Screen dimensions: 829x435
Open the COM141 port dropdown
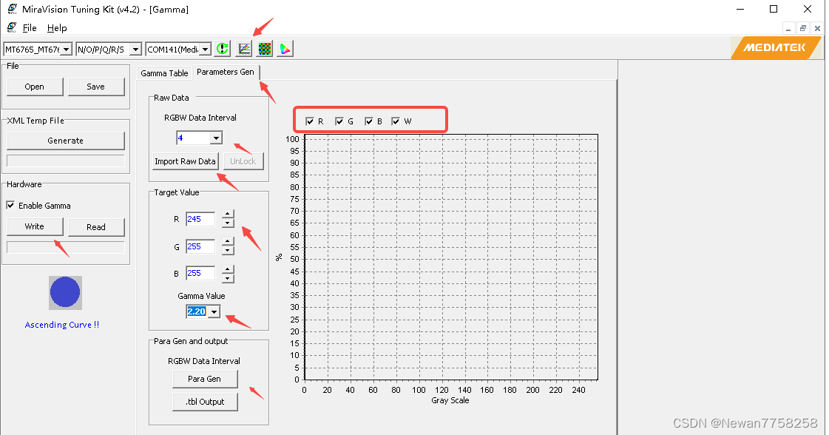(x=206, y=50)
